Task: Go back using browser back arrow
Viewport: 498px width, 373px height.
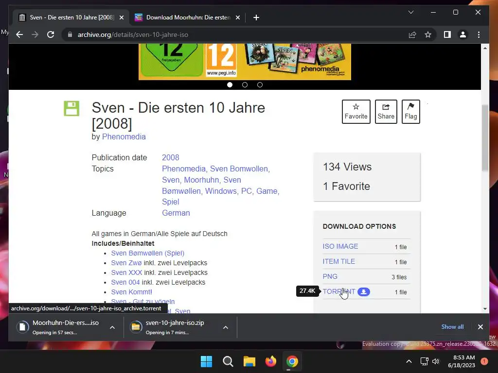Action: [19, 34]
